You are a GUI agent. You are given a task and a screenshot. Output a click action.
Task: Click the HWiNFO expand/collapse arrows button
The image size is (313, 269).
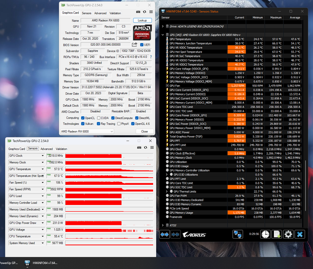pyautogui.click(x=164, y=234)
